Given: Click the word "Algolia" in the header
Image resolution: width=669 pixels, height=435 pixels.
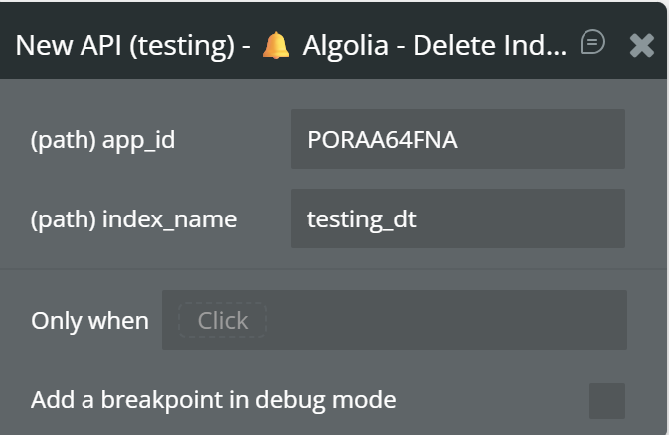Looking at the screenshot, I should [337, 45].
